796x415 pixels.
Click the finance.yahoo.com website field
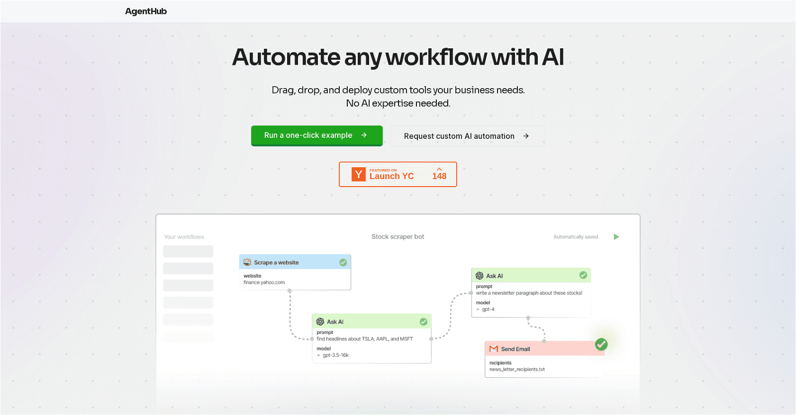click(264, 283)
